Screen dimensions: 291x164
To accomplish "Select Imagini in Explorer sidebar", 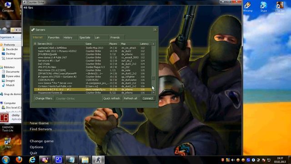I will [8, 81].
